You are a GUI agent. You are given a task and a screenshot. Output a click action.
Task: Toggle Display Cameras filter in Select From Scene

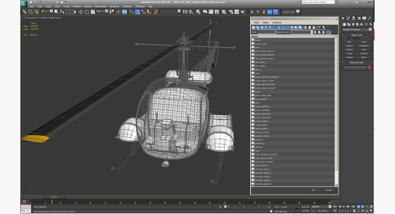coord(266,27)
